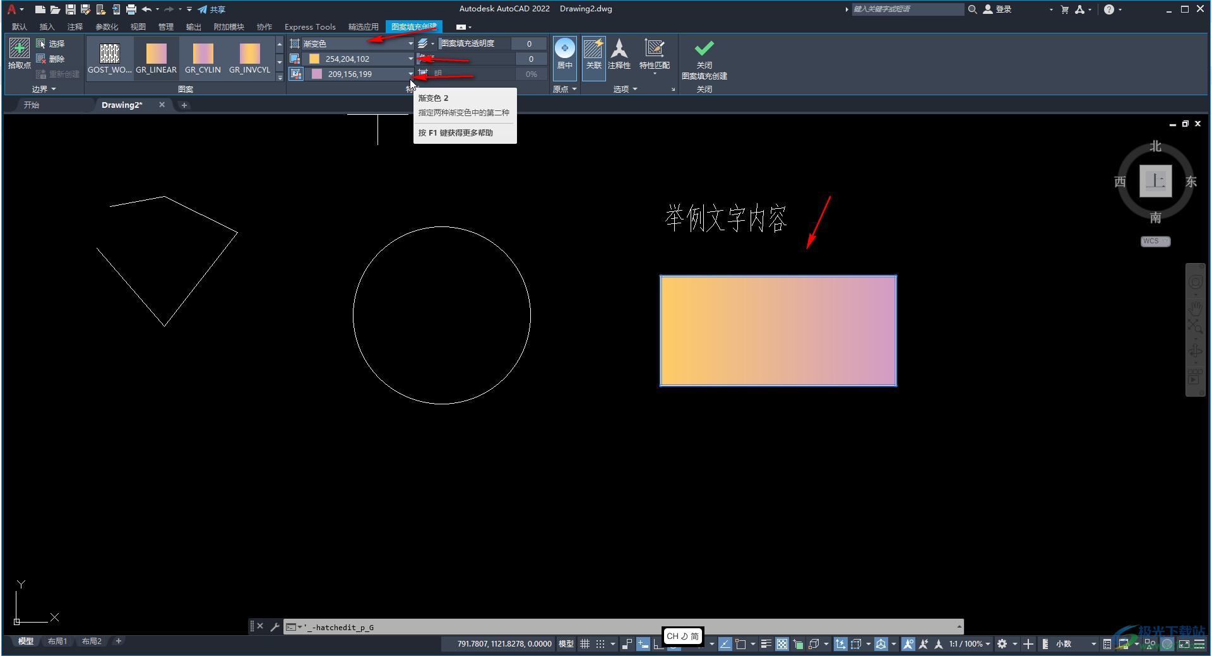
Task: Click the help question mark icon
Action: 1109,9
